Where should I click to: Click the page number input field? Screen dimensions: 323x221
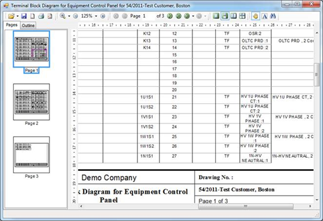point(148,16)
